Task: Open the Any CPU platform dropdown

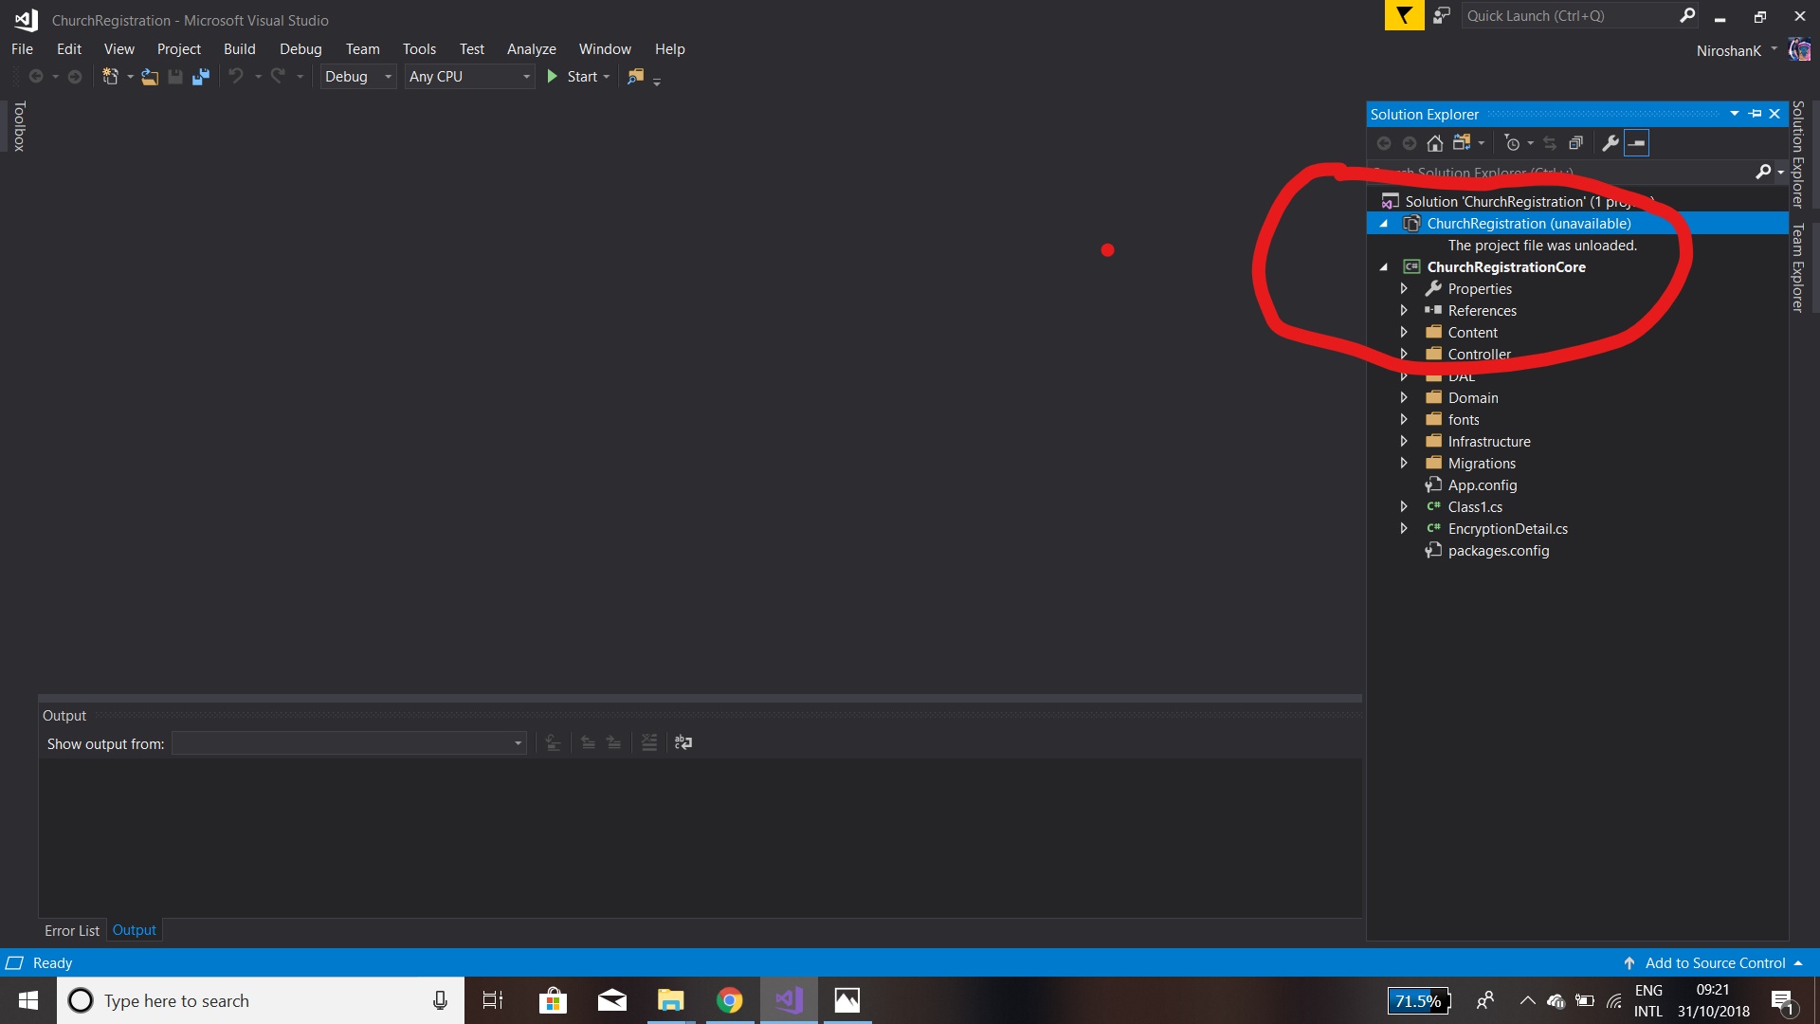Action: pyautogui.click(x=469, y=77)
